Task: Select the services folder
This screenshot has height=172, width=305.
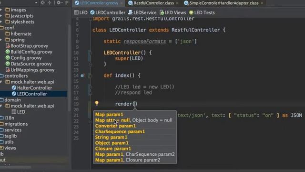Action: tap(13, 130)
